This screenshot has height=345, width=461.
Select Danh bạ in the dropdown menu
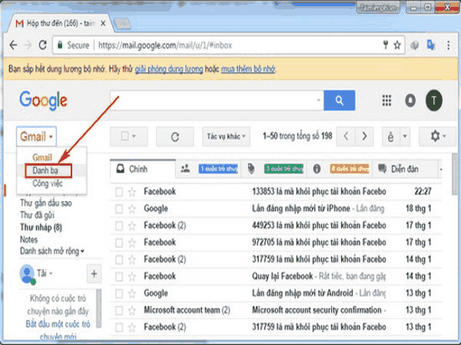(x=45, y=170)
